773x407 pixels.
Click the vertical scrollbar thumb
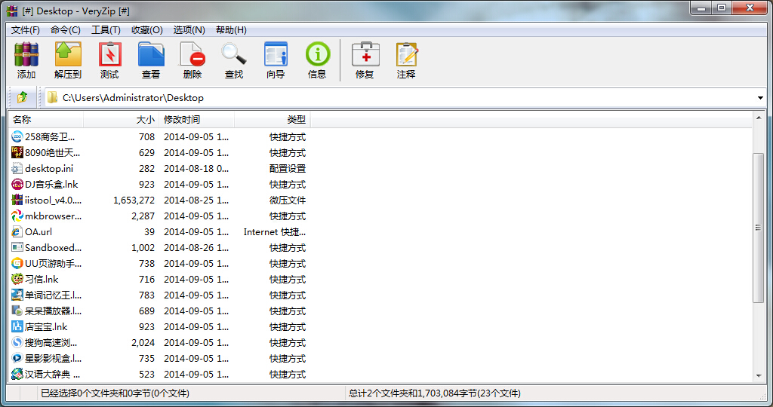pyautogui.click(x=759, y=228)
